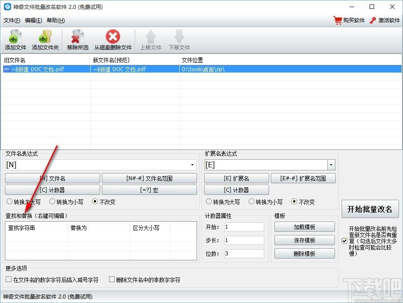Click Delete File from Disk (从磁盘删除文件) icon
Image resolution: width=403 pixels, height=303 pixels.
tap(113, 37)
